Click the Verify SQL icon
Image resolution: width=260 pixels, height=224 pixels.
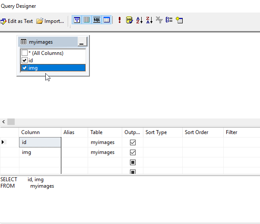pos(129,20)
